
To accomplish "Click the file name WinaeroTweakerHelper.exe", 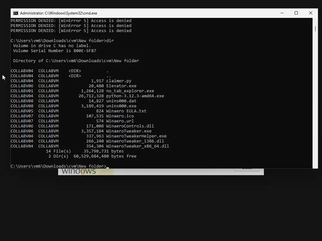I will pos(136,136).
